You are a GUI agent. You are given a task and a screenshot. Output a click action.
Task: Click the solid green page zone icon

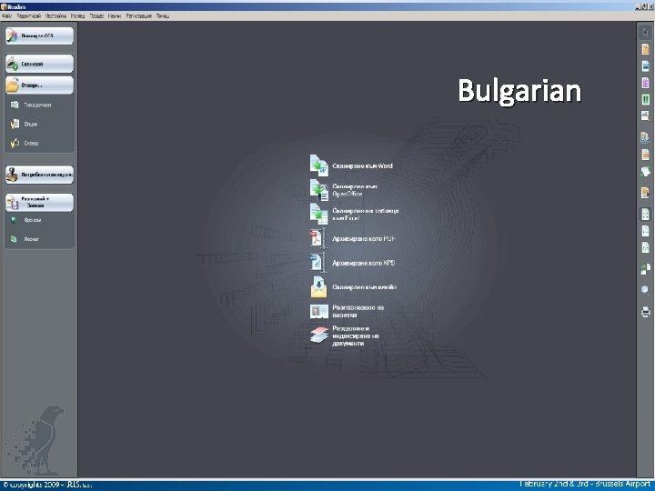coord(645,99)
